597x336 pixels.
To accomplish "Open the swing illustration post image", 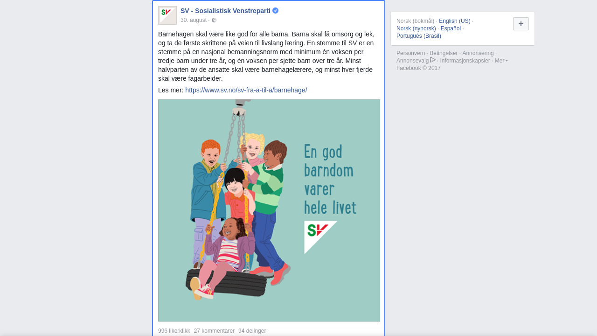I will 269,210.
